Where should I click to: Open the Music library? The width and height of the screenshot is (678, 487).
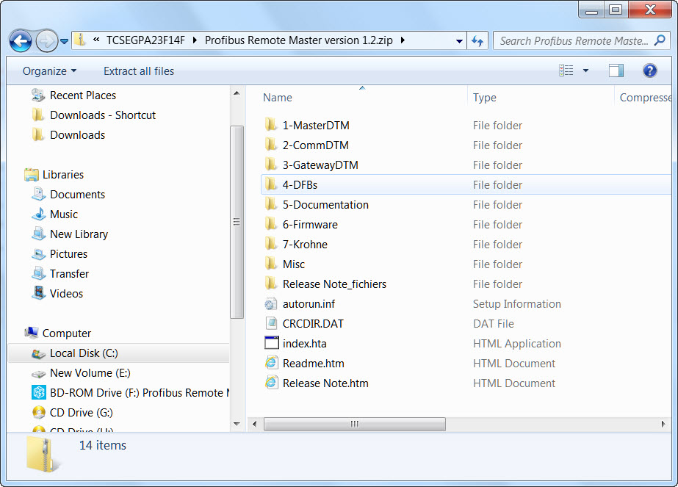[x=54, y=214]
